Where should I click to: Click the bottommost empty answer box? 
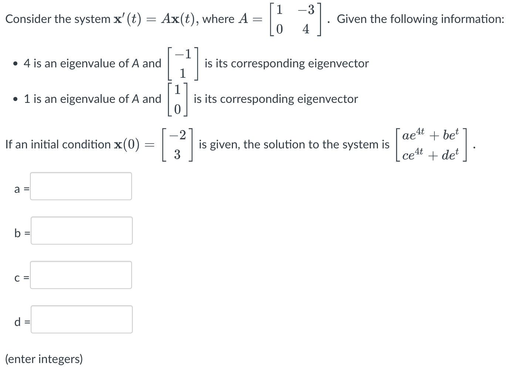click(x=81, y=319)
